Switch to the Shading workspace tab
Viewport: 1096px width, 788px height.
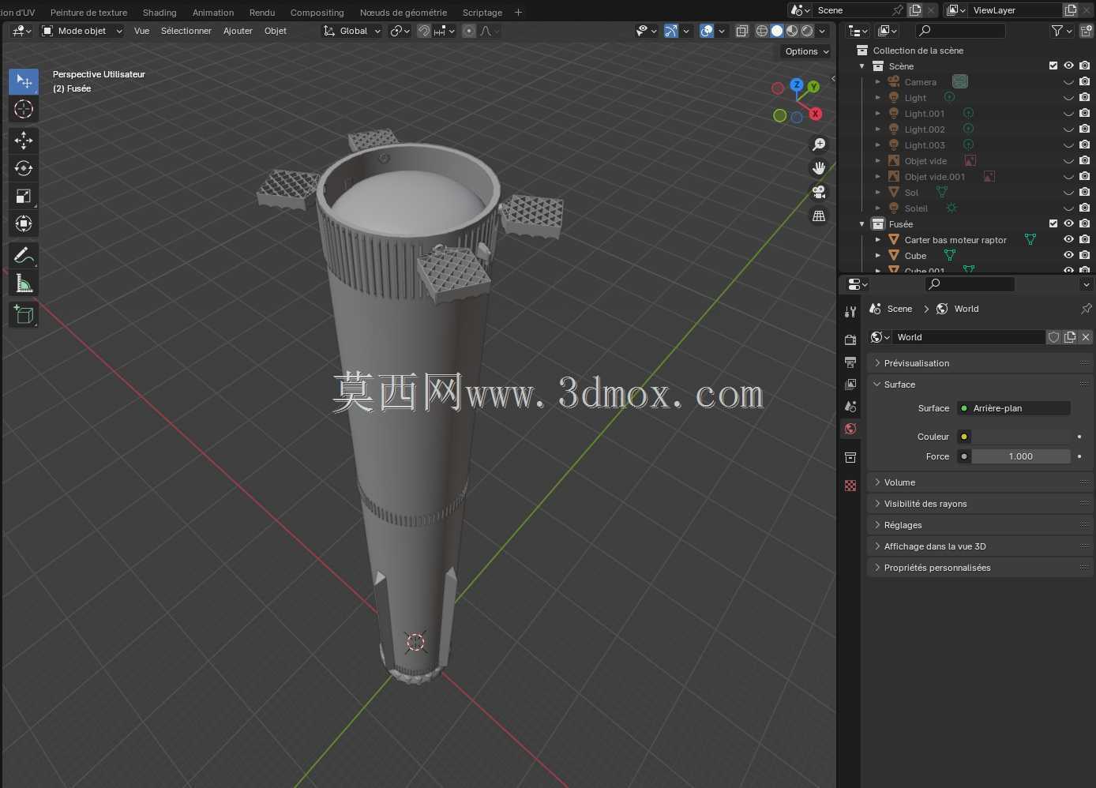coord(160,13)
